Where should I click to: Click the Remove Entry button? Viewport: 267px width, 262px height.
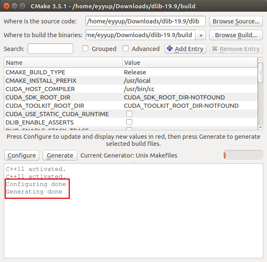pyautogui.click(x=236, y=49)
